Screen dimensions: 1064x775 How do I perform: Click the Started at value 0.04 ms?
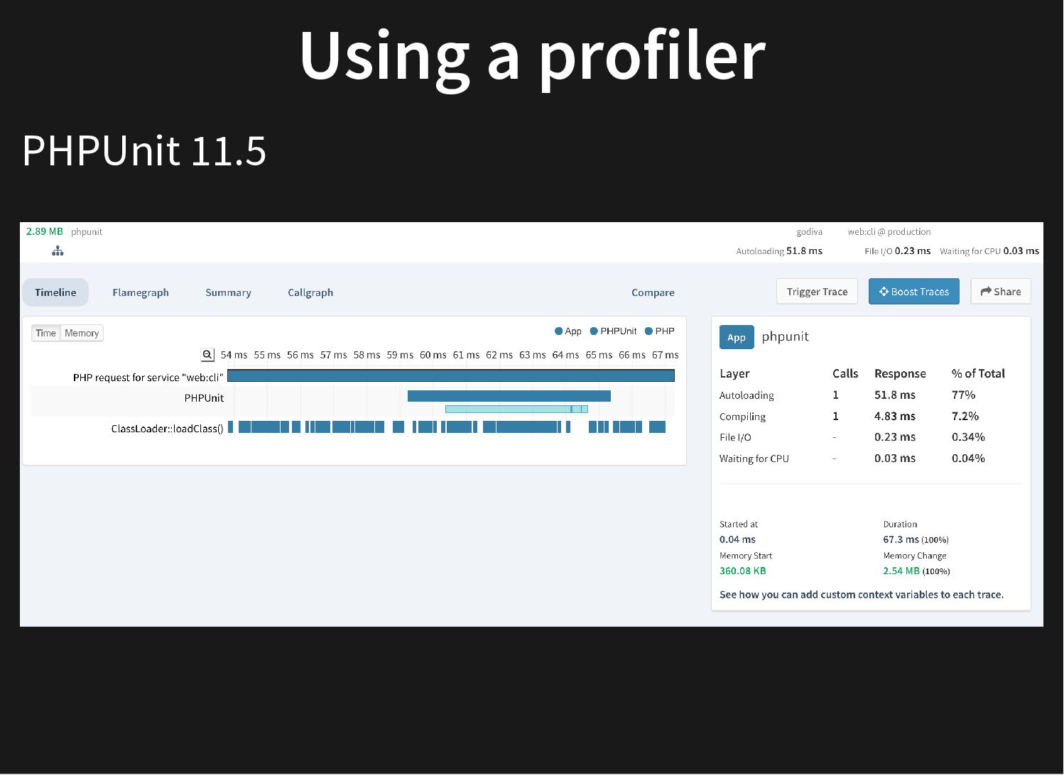click(737, 539)
